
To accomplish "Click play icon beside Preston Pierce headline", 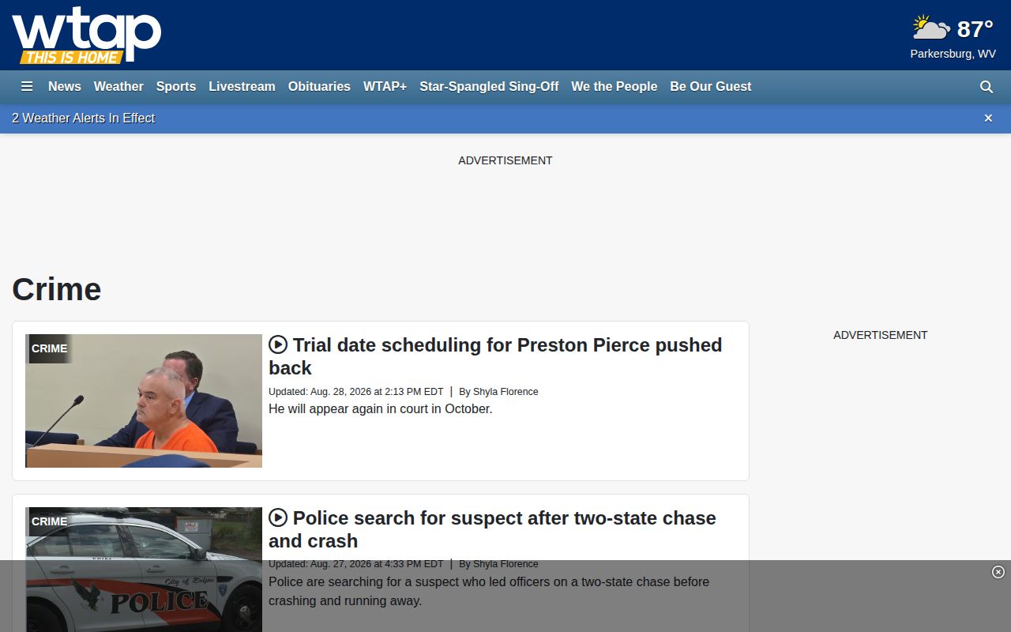I will (x=278, y=344).
